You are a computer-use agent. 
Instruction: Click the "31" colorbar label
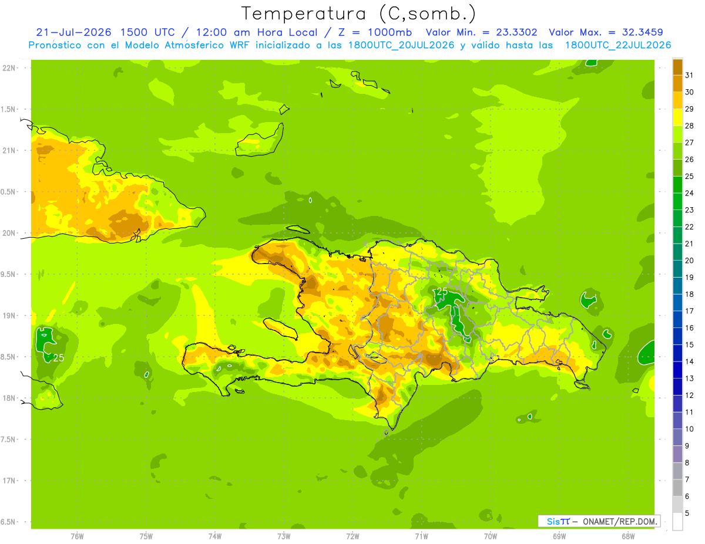690,75
